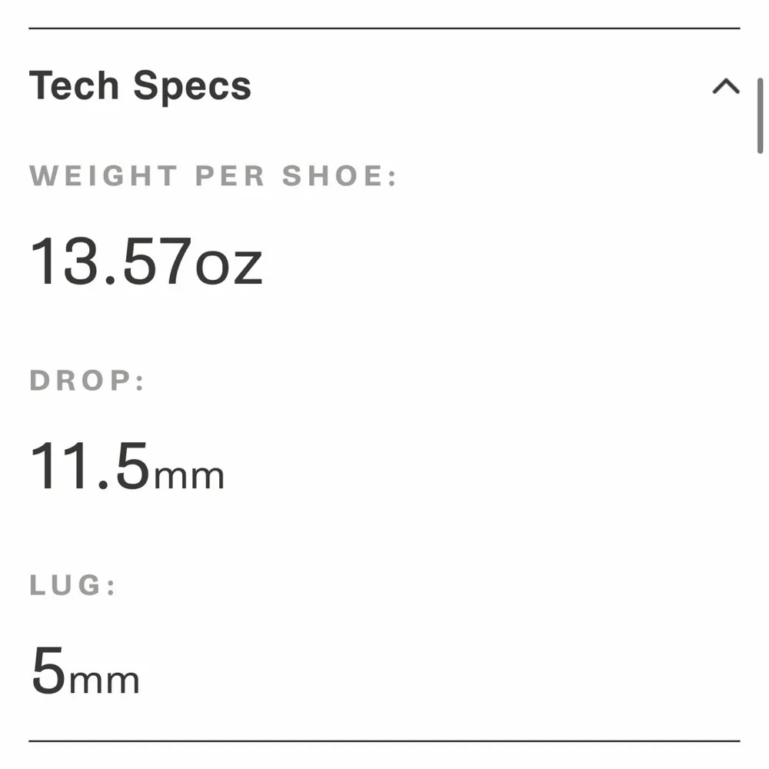Viewport: 769px width, 769px height.
Task: Click the divider line below lug value
Action: (x=384, y=741)
